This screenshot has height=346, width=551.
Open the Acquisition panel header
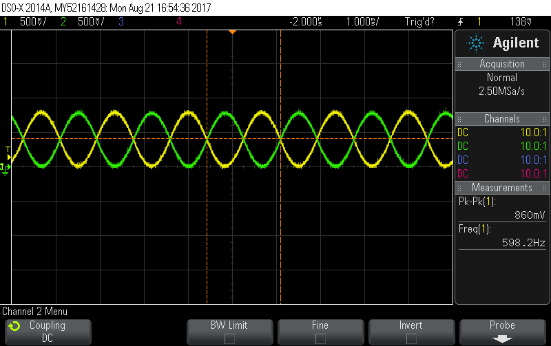(502, 64)
